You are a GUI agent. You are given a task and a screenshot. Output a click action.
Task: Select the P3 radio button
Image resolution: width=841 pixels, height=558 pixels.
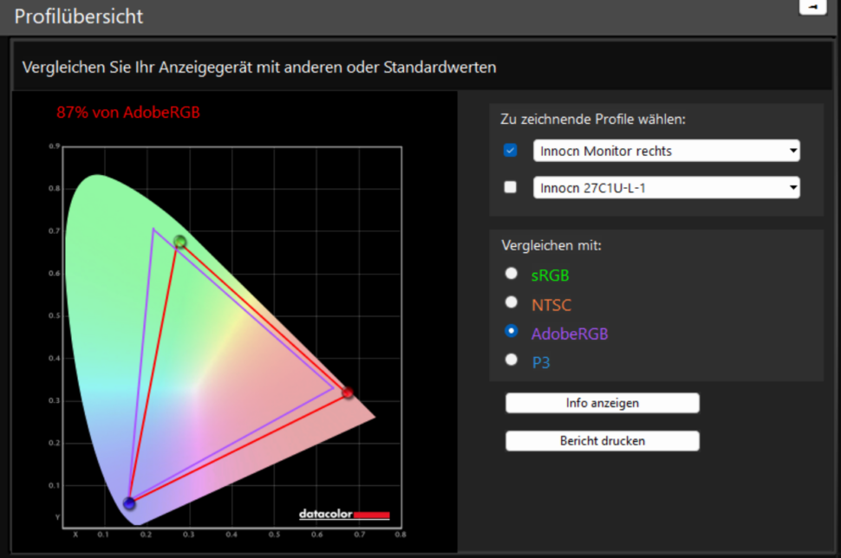[512, 359]
